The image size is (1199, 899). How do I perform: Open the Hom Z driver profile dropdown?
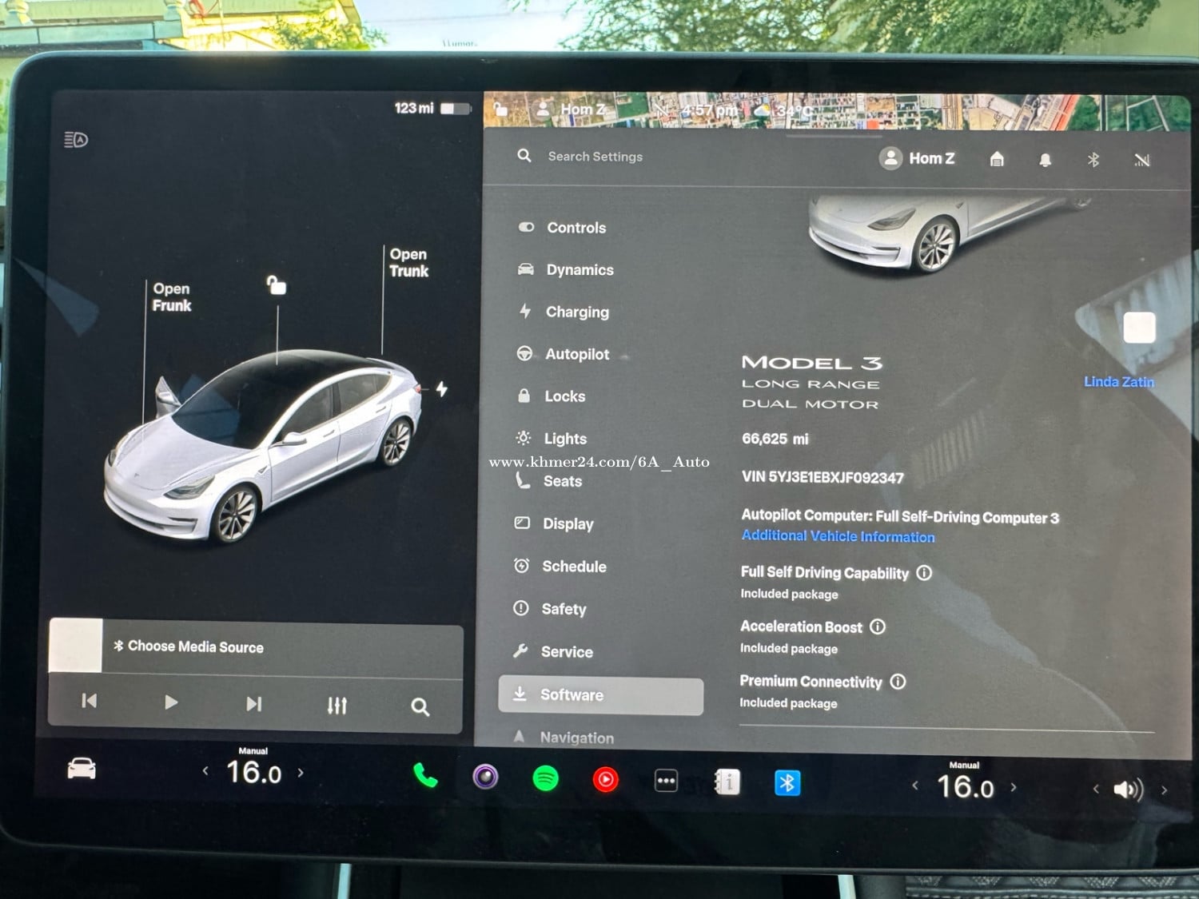tap(918, 158)
